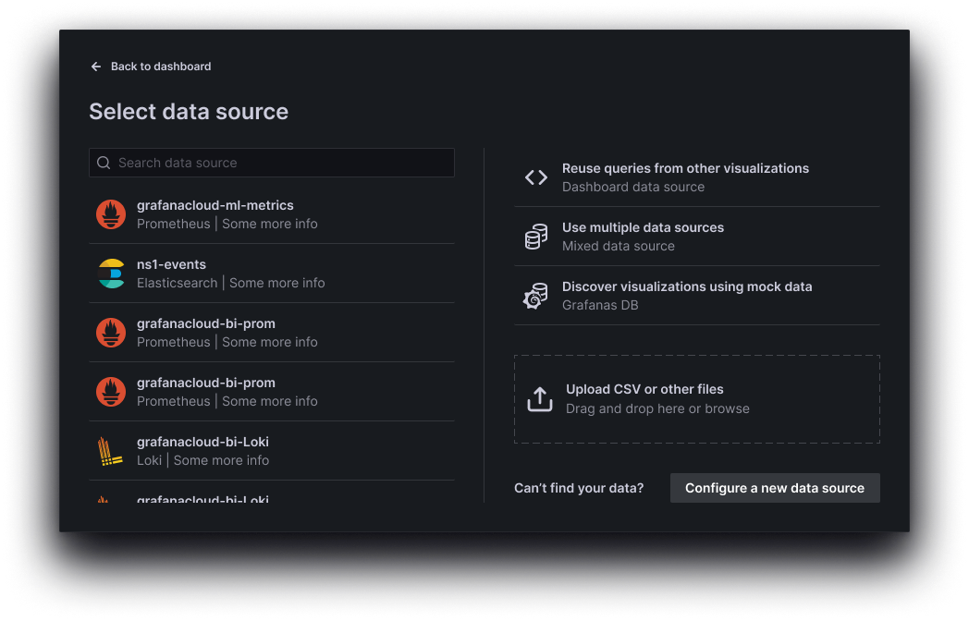Click Configure a new data source button
Viewport: 969px width, 621px height.
pyautogui.click(x=775, y=488)
